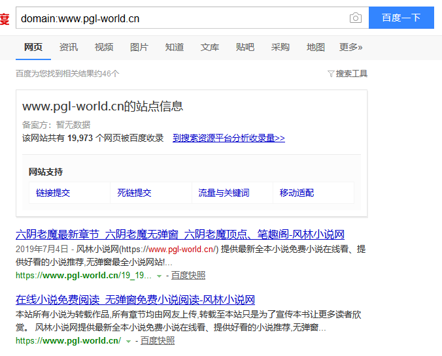The width and height of the screenshot is (442, 356).
Task: Click the search box containing domain:www.pgl-world.cn
Action: (192, 18)
